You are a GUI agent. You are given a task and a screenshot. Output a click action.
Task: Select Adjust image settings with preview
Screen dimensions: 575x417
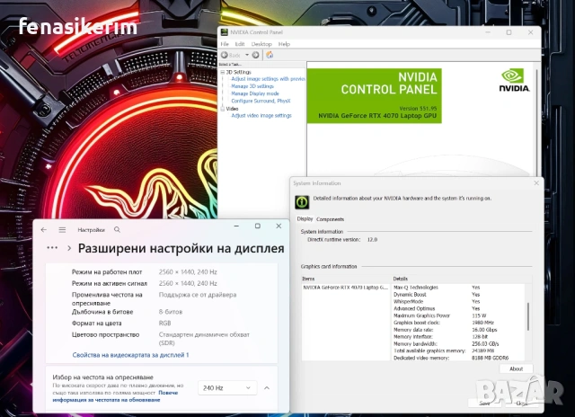click(268, 79)
